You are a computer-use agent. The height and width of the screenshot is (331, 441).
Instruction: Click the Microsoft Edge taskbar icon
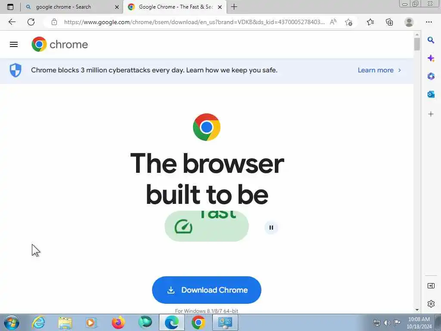pyautogui.click(x=172, y=322)
